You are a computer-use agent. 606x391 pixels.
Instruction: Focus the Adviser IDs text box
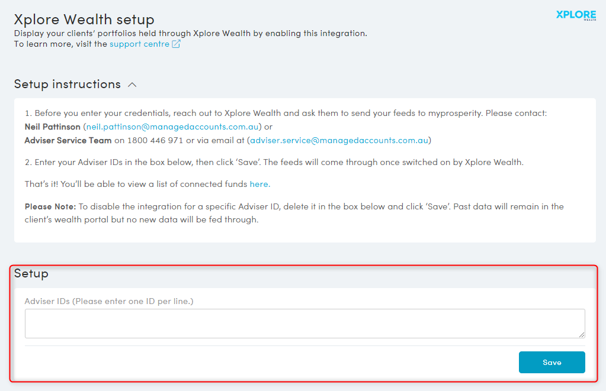coord(304,324)
